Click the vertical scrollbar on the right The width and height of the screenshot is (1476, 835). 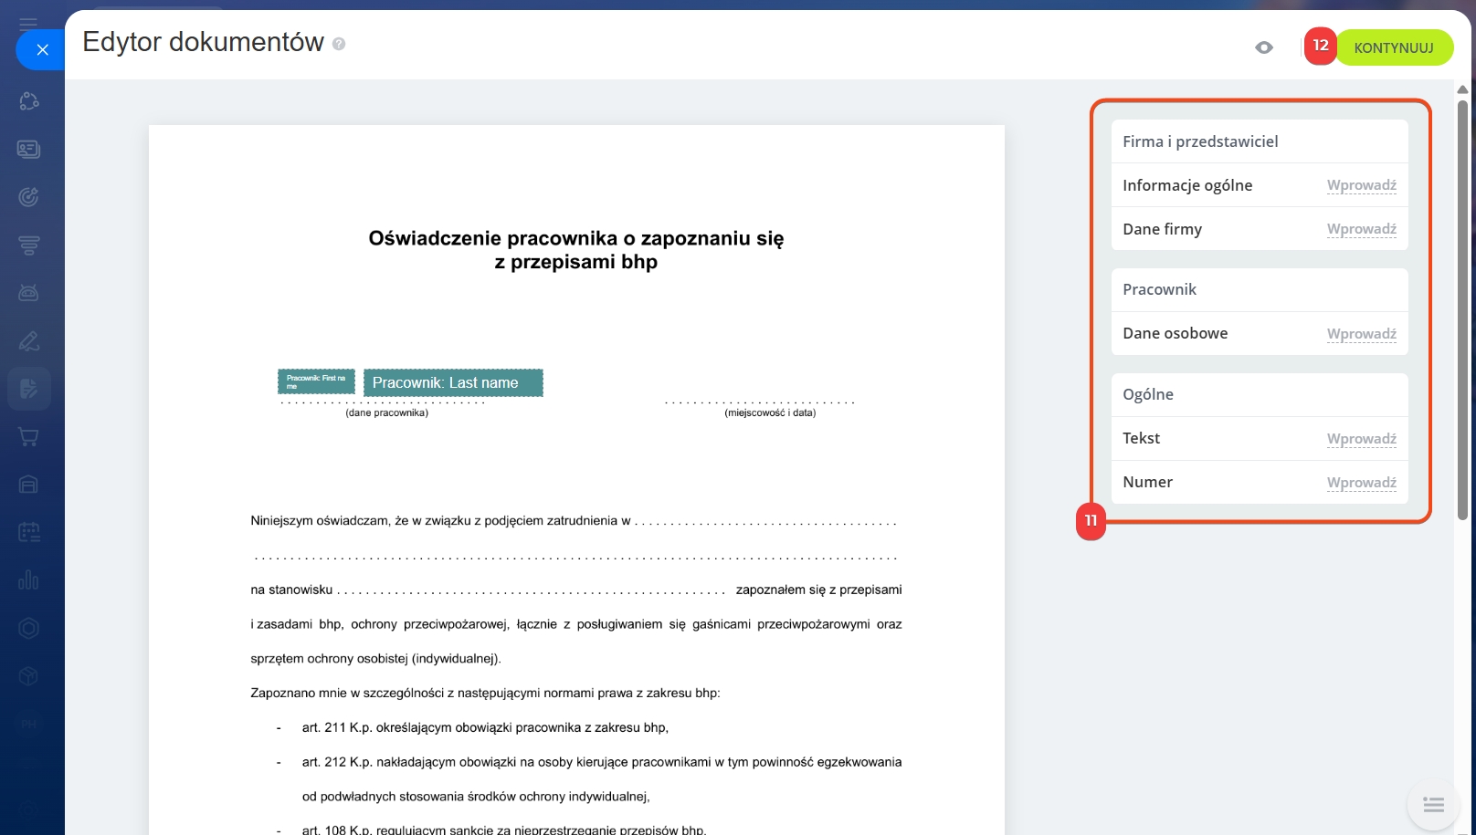[1462, 310]
